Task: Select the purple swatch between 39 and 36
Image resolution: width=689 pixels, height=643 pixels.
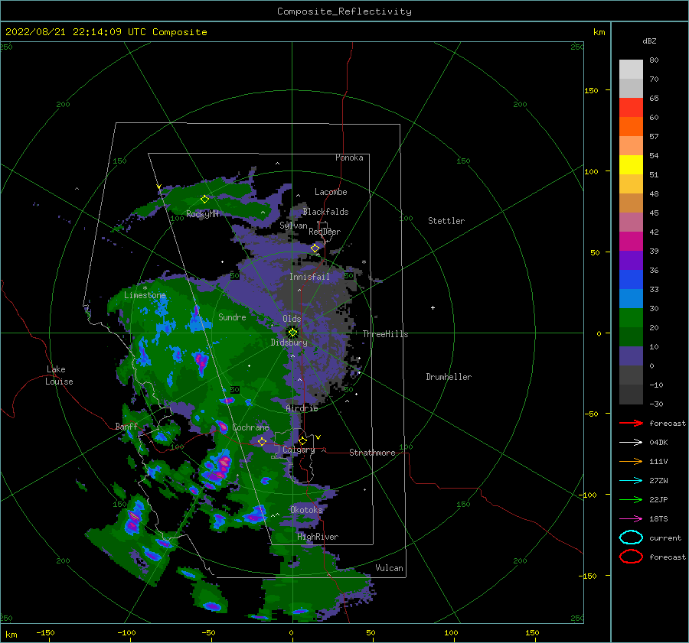Action: click(631, 260)
